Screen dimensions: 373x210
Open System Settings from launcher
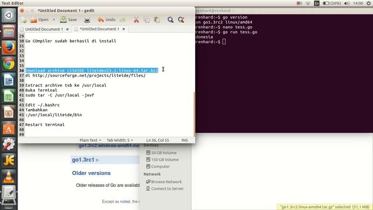click(x=9, y=144)
